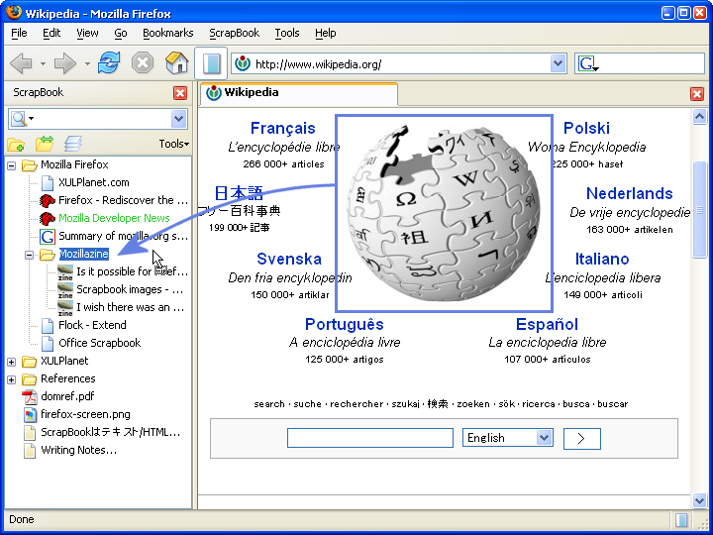713x535 pixels.
Task: Close the ScrapBook sidebar
Action: pyautogui.click(x=180, y=93)
